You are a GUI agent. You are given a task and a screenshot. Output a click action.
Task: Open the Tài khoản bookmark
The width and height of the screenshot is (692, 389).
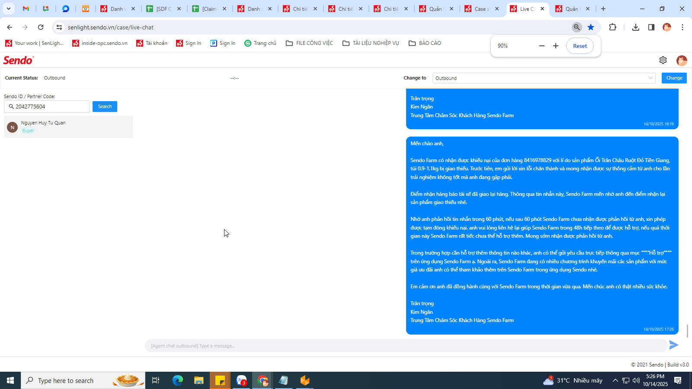click(152, 43)
